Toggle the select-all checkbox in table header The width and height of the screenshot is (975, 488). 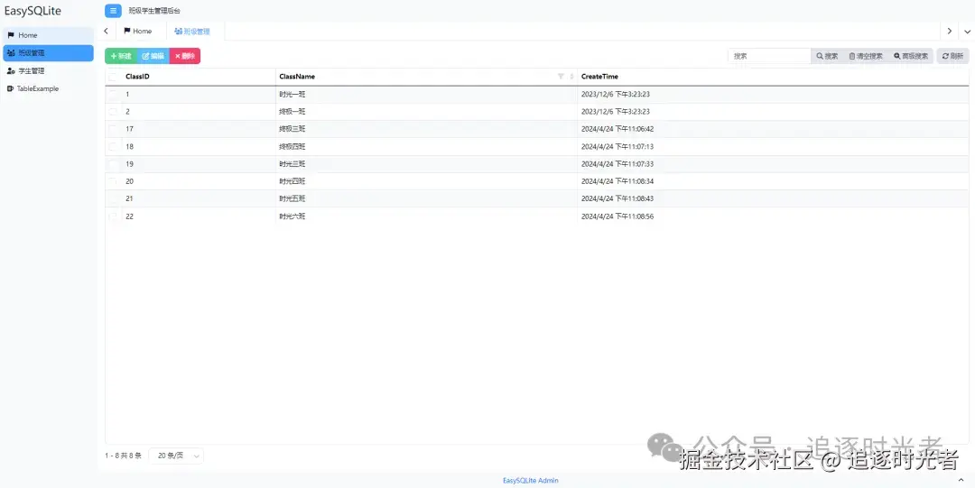coord(113,77)
